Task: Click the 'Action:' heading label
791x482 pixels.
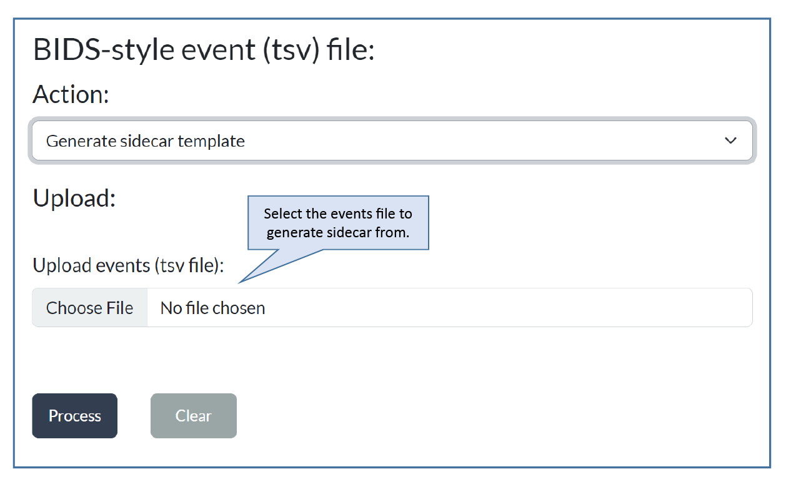Action: click(71, 94)
